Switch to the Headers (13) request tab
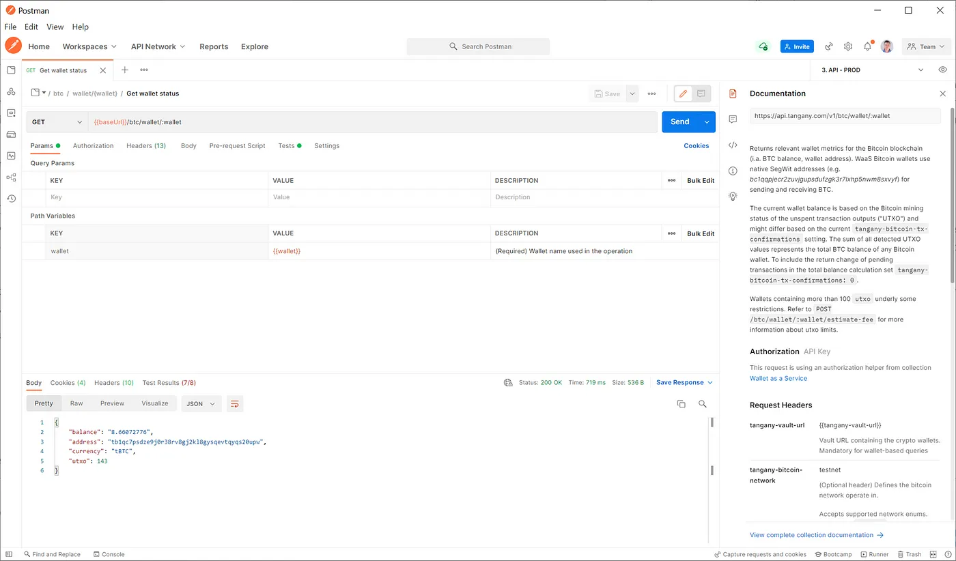Image resolution: width=956 pixels, height=561 pixels. pyautogui.click(x=146, y=146)
